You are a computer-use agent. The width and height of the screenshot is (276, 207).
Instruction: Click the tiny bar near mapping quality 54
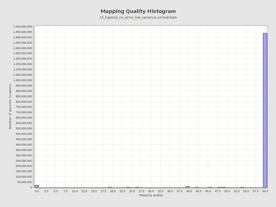[x=242, y=187]
